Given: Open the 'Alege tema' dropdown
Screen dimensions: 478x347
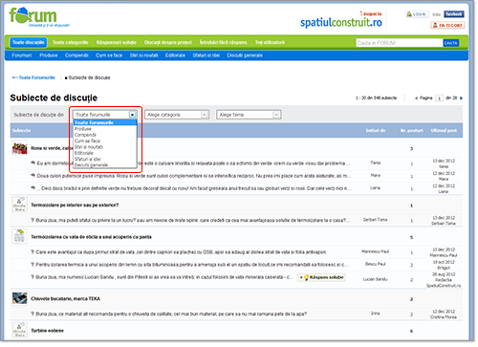Looking at the screenshot, I should [x=249, y=115].
